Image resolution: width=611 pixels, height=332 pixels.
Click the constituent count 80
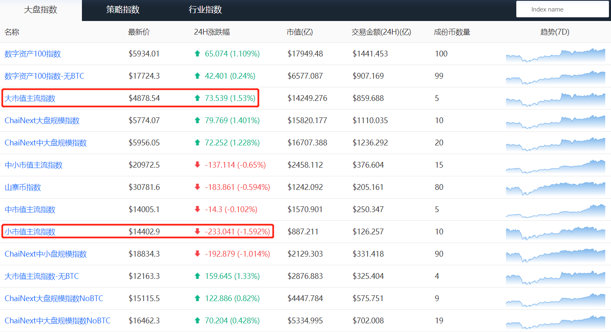pos(439,187)
